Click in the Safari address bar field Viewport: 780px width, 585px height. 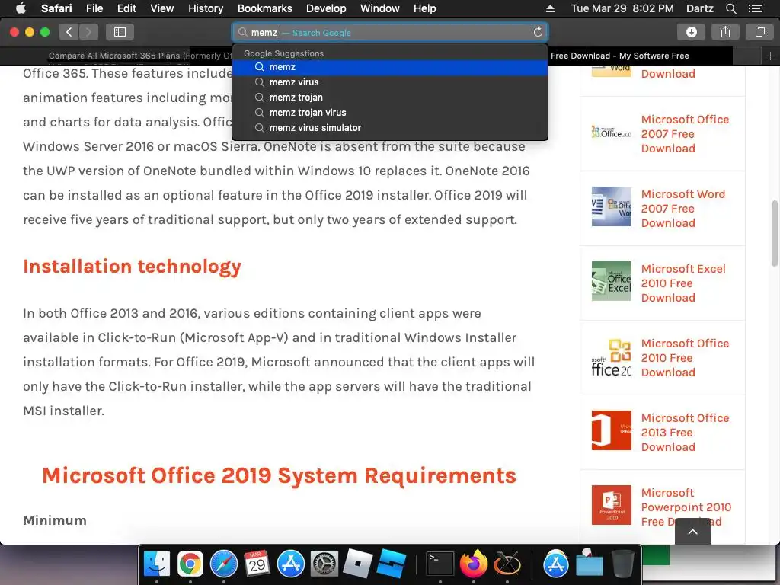[389, 32]
